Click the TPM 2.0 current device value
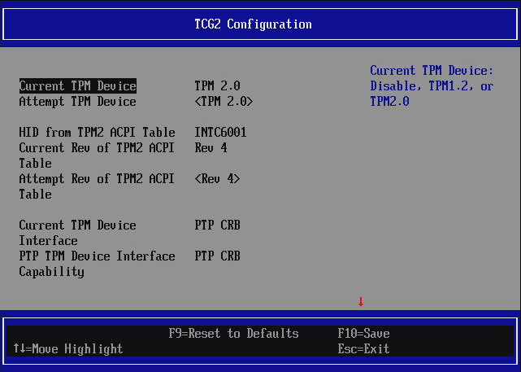 click(217, 85)
